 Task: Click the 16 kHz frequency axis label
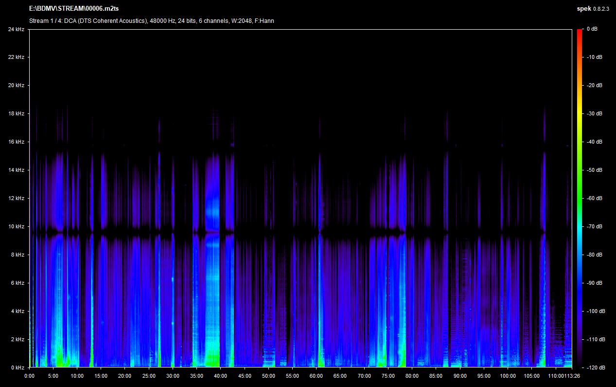[x=16, y=142]
